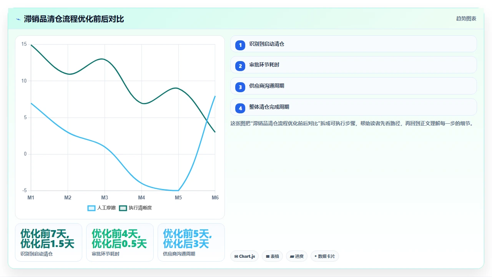Click the M6 axis label

click(x=215, y=197)
